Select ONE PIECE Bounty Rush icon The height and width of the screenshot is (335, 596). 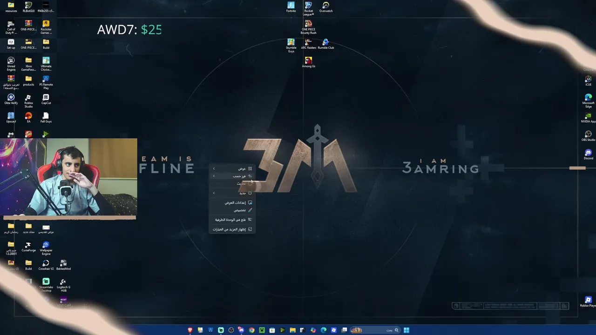click(308, 27)
